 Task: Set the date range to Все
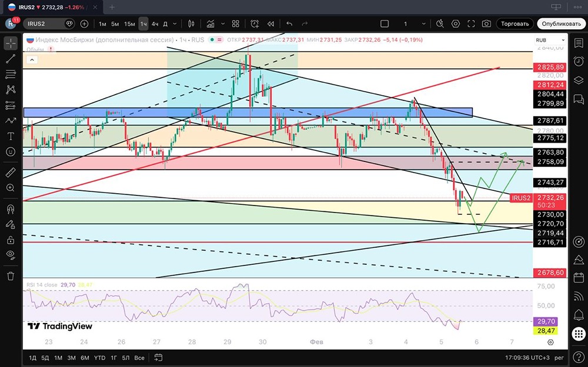139,358
